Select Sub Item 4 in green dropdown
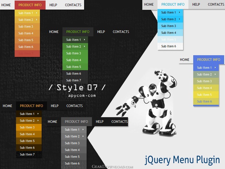Image resolution: width=225 pixels, height=169 pixels. tap(75, 60)
